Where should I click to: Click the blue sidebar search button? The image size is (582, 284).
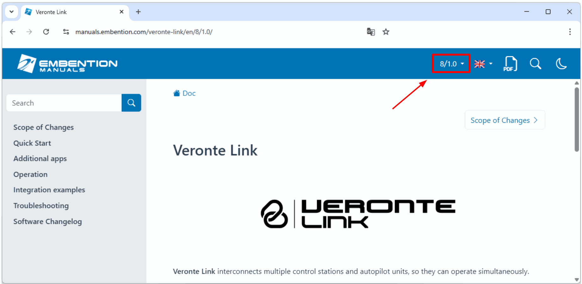click(131, 103)
